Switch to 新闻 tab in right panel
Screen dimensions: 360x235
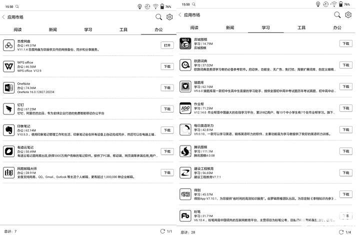[230, 27]
